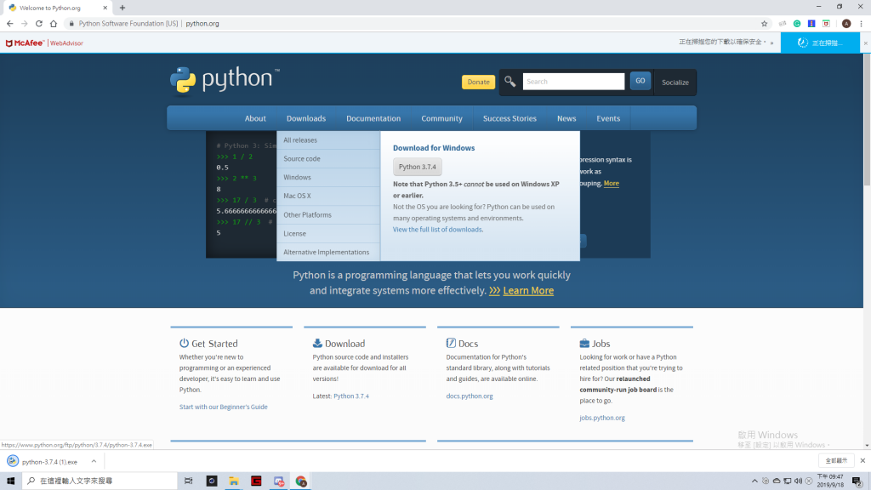Screen dimensions: 871x490
Task: Click the magnifier search icon
Action: [510, 82]
